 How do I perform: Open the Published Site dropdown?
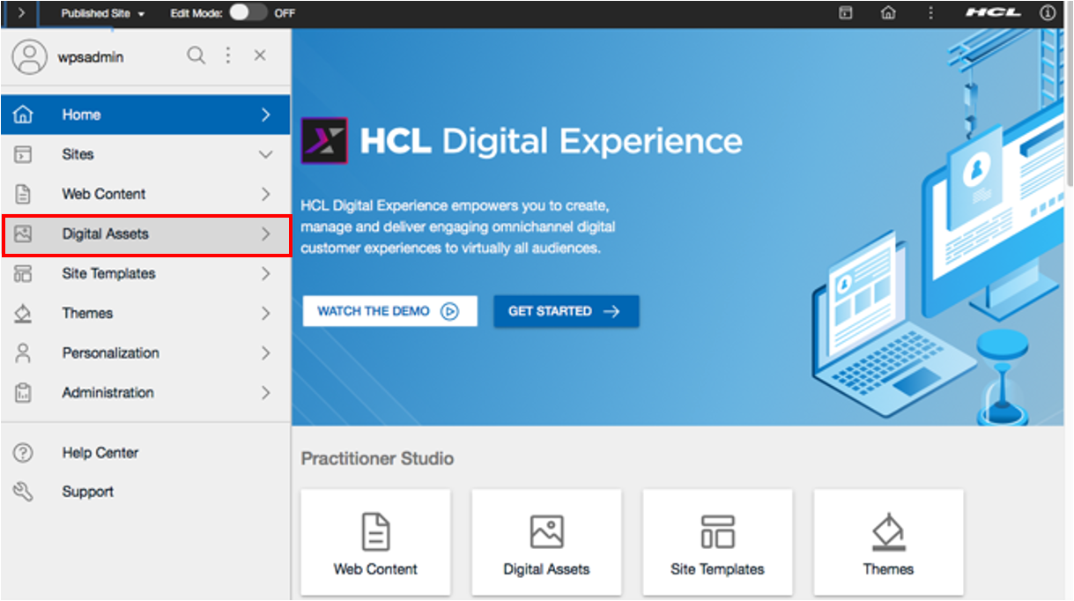103,14
